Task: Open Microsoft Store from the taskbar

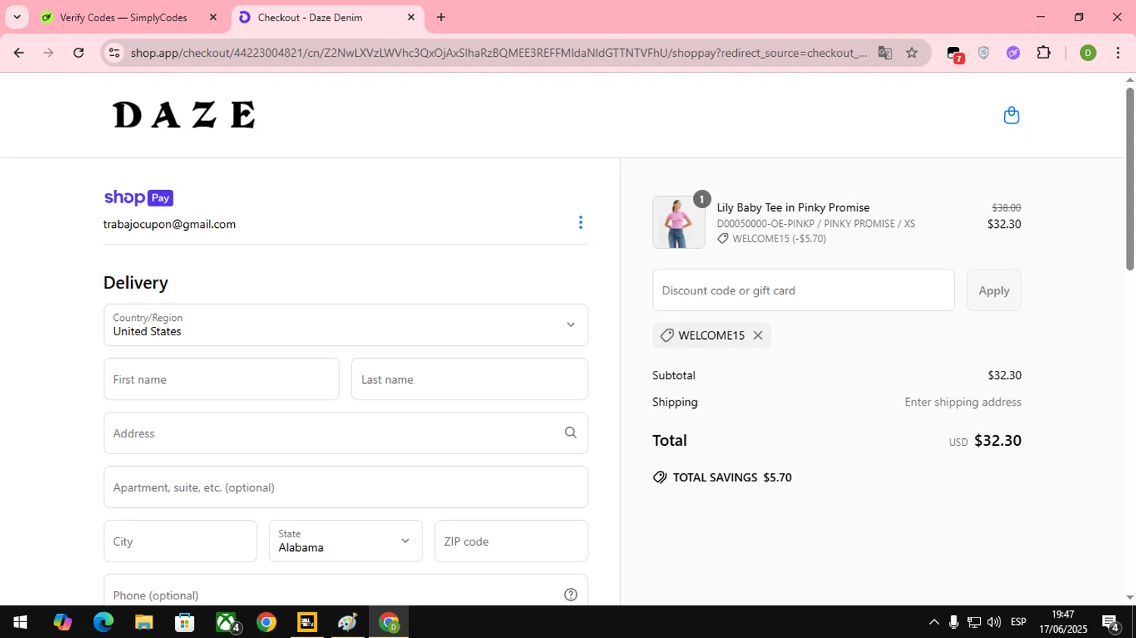Action: 185,622
